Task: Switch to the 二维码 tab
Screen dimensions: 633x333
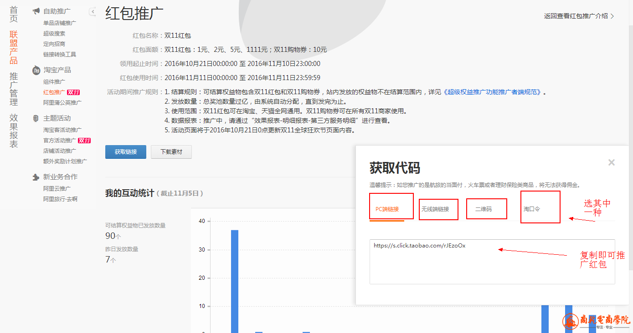Action: 484,209
